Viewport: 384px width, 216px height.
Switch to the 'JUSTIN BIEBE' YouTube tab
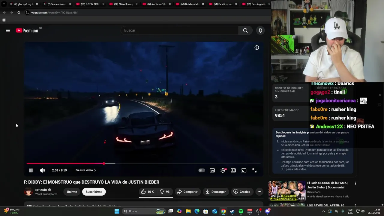[89, 4]
